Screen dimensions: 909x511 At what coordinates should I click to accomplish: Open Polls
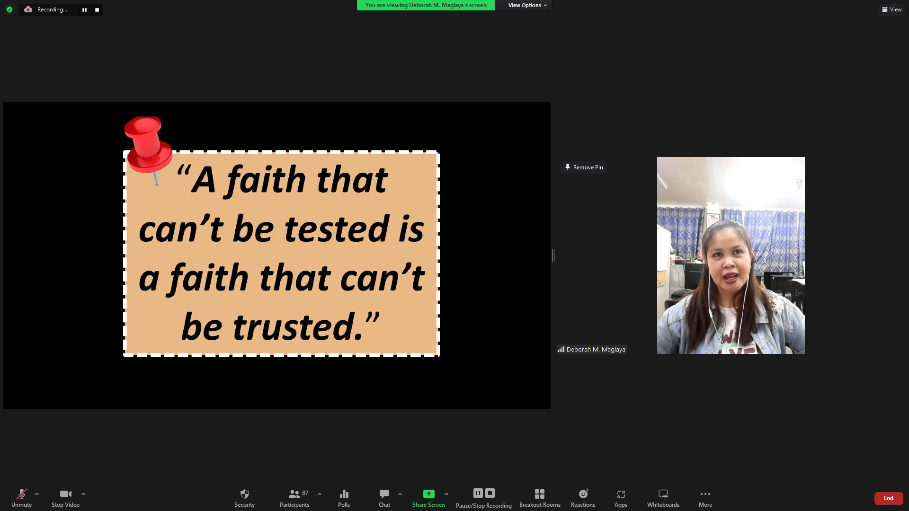tap(344, 498)
